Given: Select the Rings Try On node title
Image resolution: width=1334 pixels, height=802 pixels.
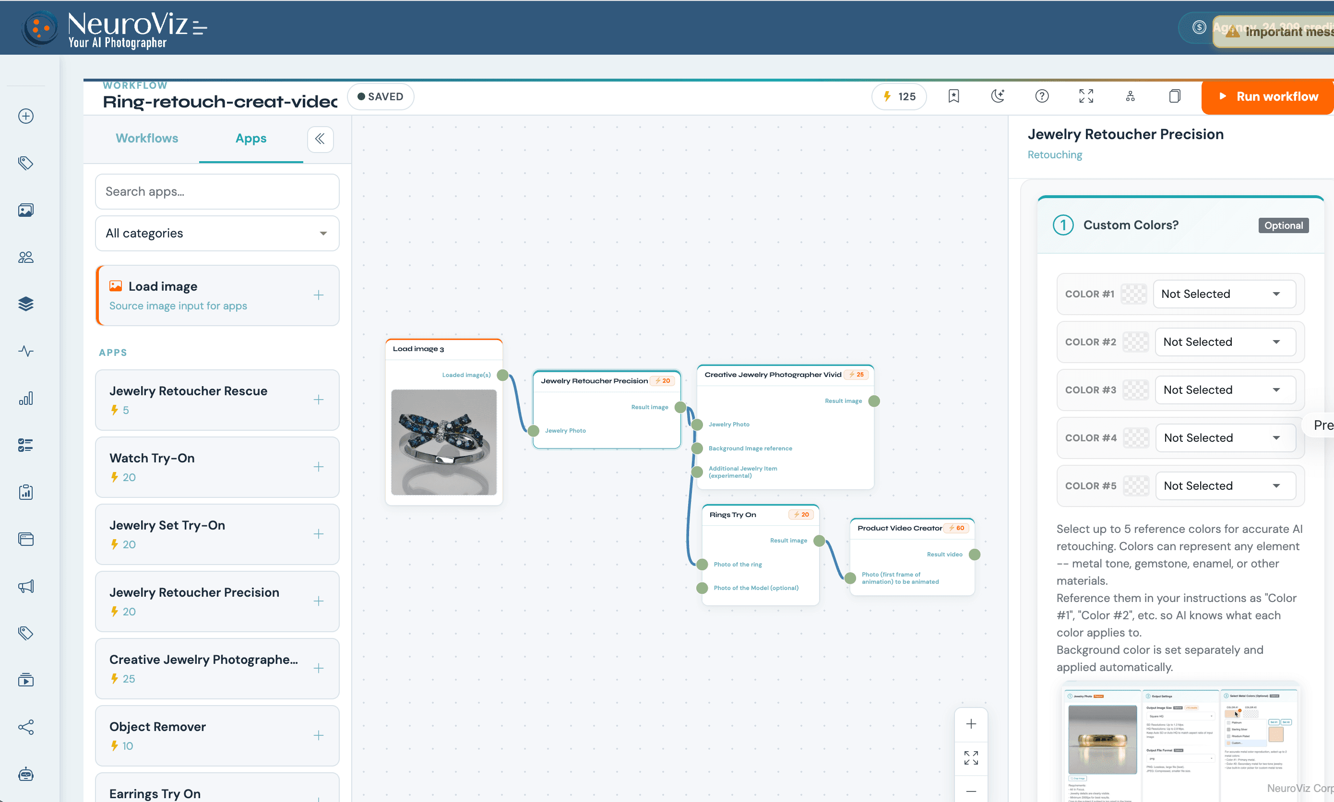Looking at the screenshot, I should (732, 515).
